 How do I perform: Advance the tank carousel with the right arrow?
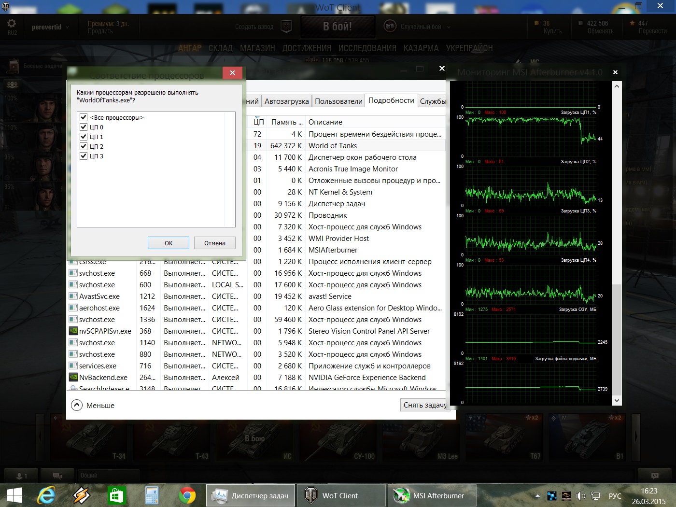(636, 437)
